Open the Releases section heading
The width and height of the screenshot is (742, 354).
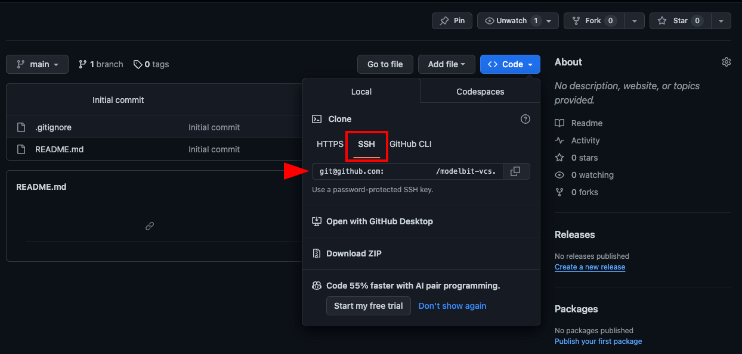[x=575, y=234]
